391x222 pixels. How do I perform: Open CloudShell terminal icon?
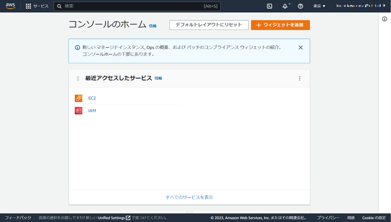pyautogui.click(x=269, y=6)
